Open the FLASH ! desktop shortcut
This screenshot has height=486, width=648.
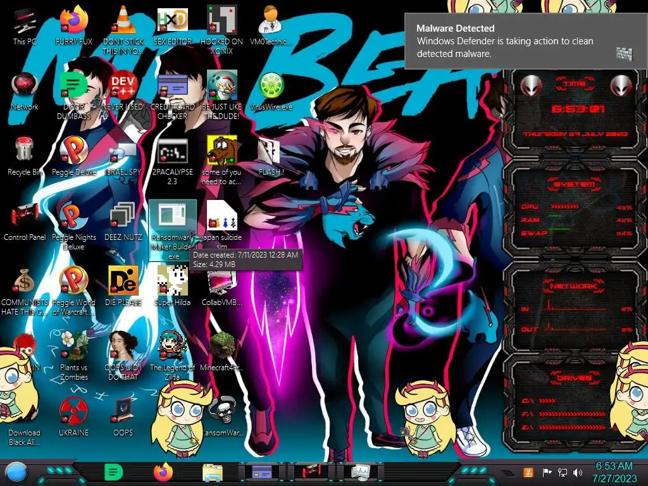[271, 156]
